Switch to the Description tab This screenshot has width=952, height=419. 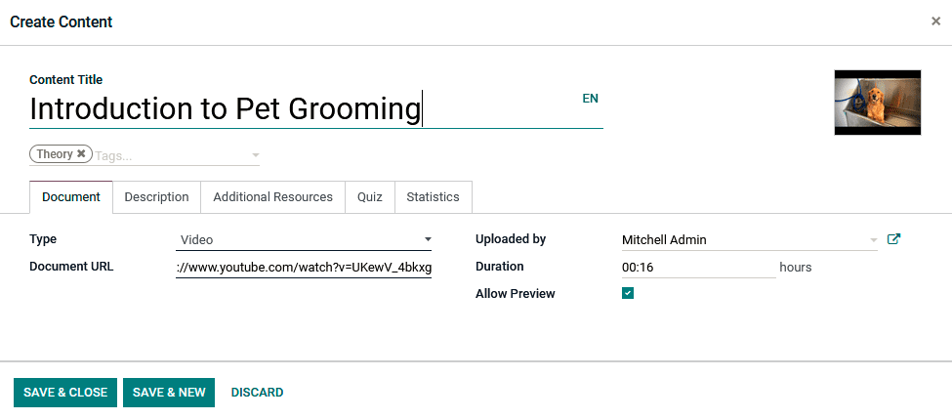click(156, 197)
